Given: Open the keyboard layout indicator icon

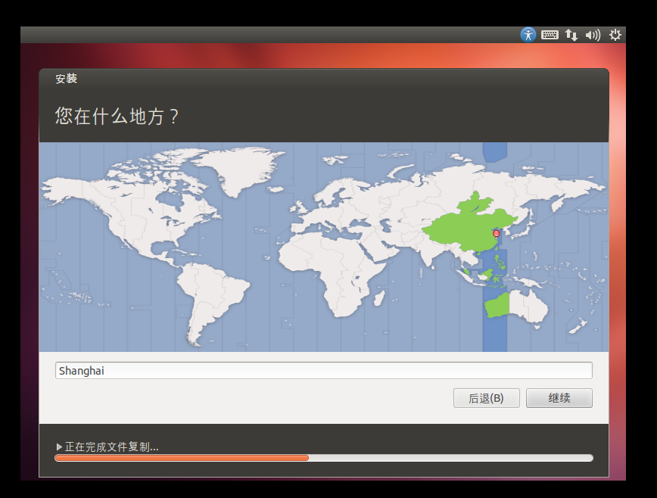Looking at the screenshot, I should 550,34.
